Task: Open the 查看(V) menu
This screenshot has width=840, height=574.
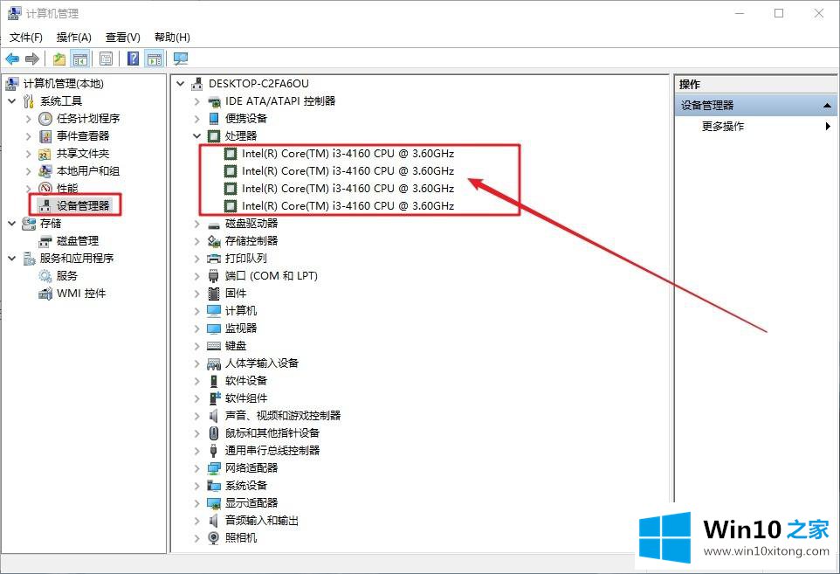Action: point(122,37)
